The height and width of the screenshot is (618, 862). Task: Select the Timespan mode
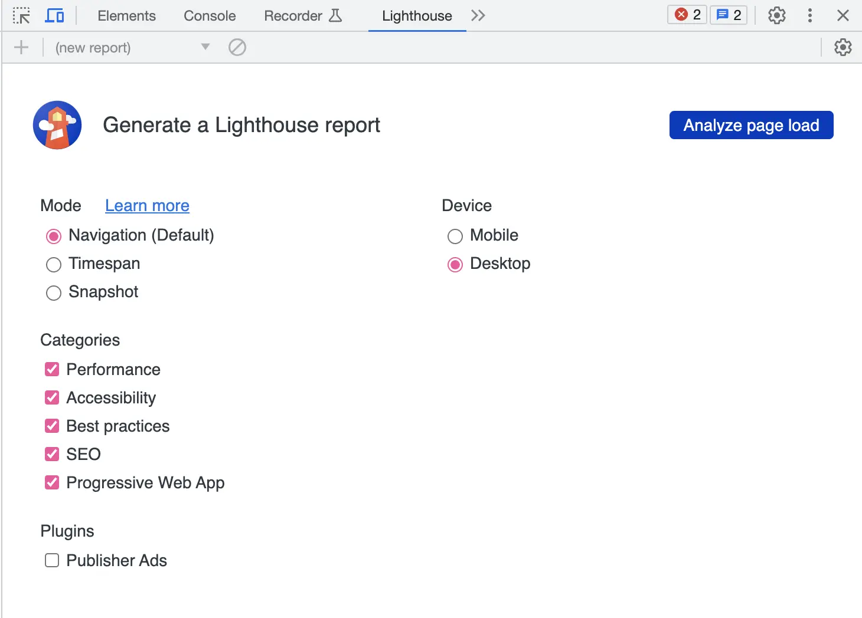(x=54, y=265)
